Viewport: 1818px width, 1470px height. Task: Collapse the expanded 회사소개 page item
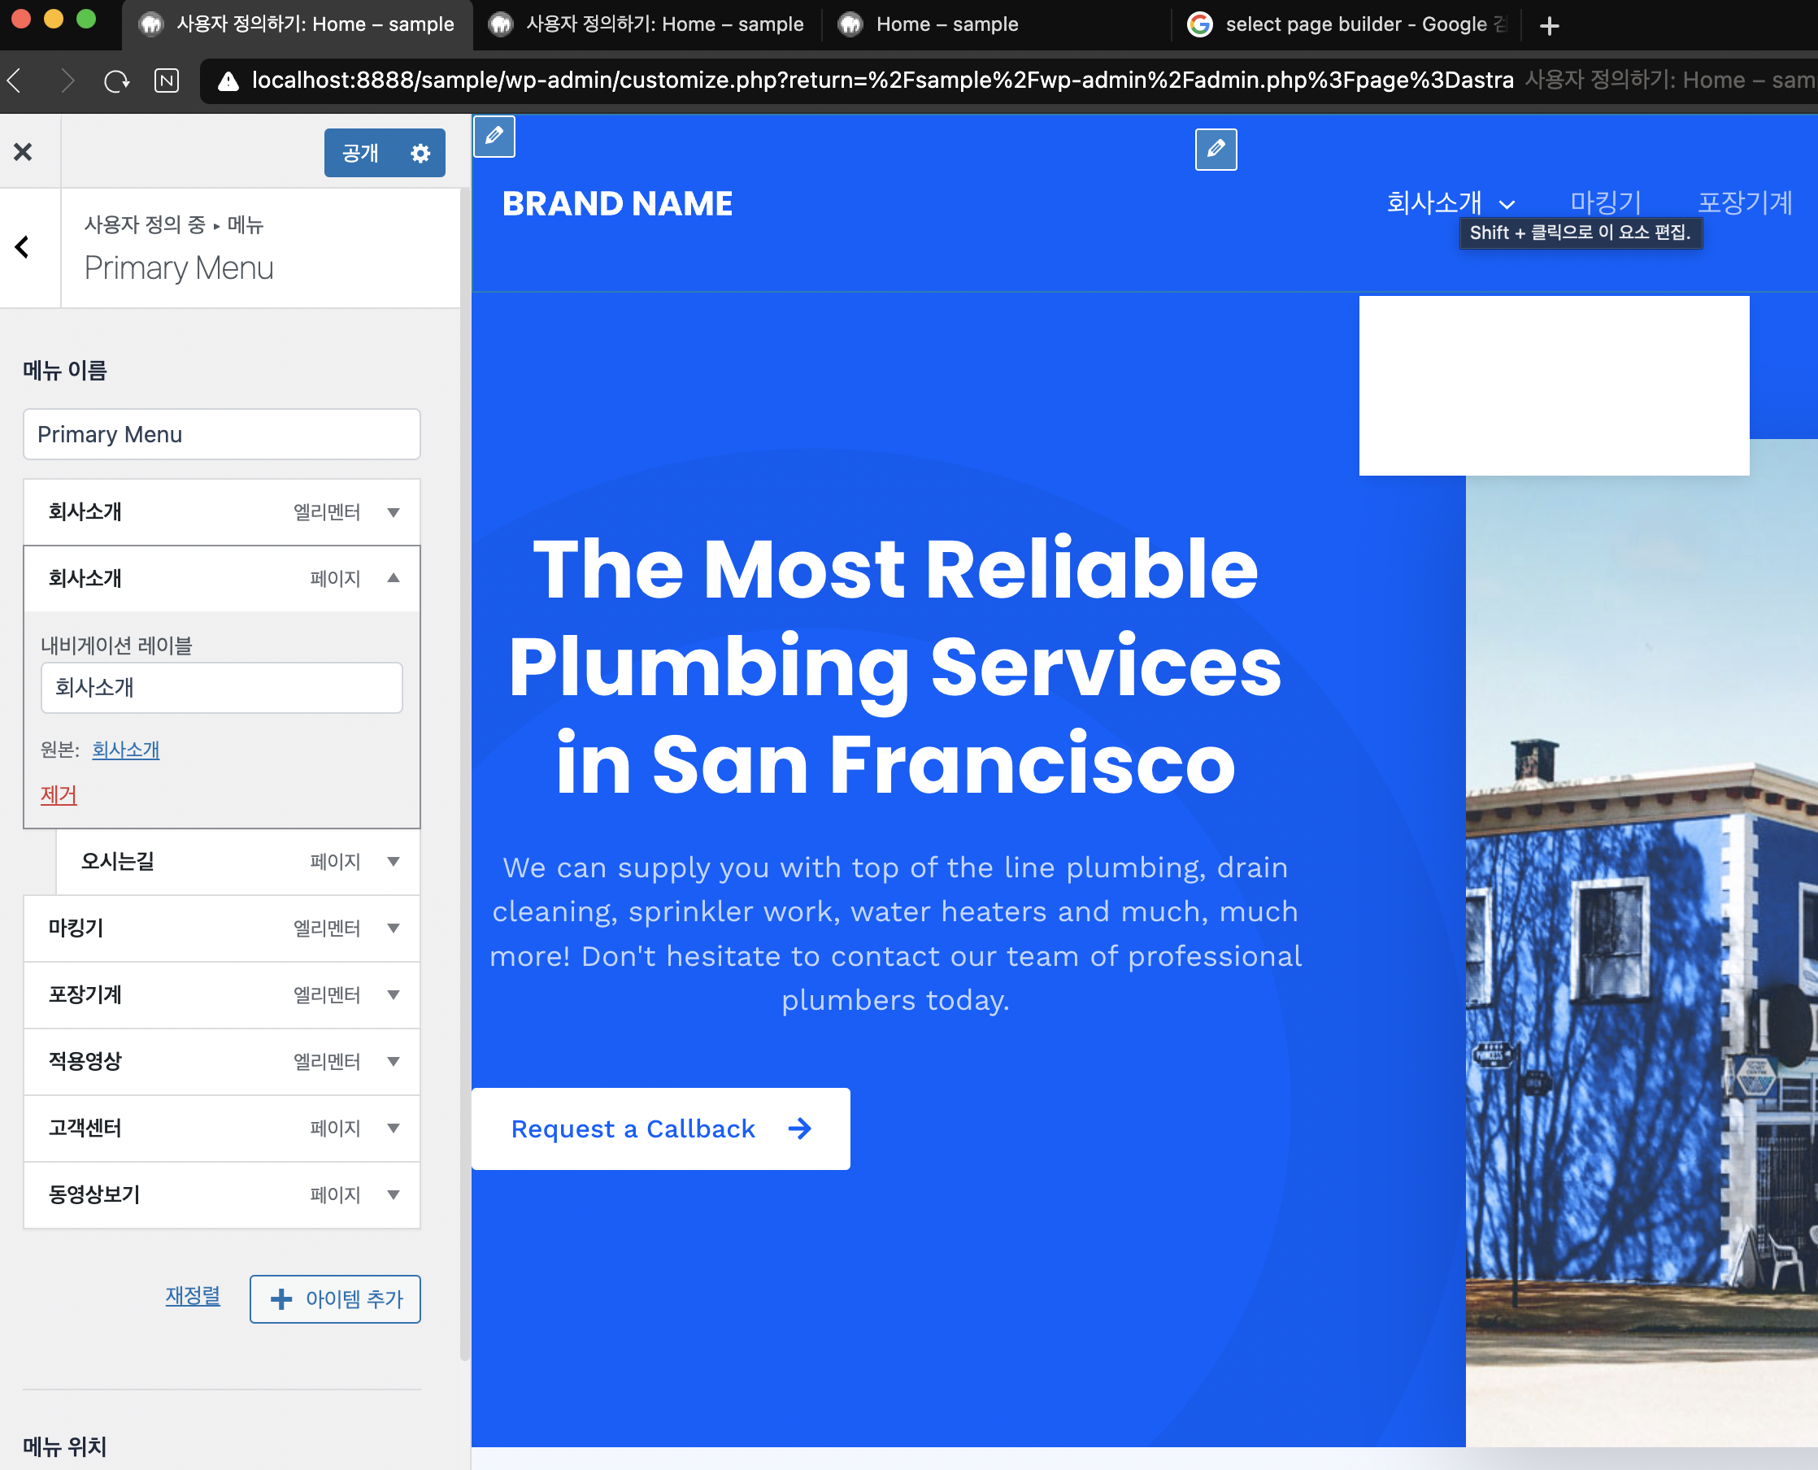(x=393, y=578)
